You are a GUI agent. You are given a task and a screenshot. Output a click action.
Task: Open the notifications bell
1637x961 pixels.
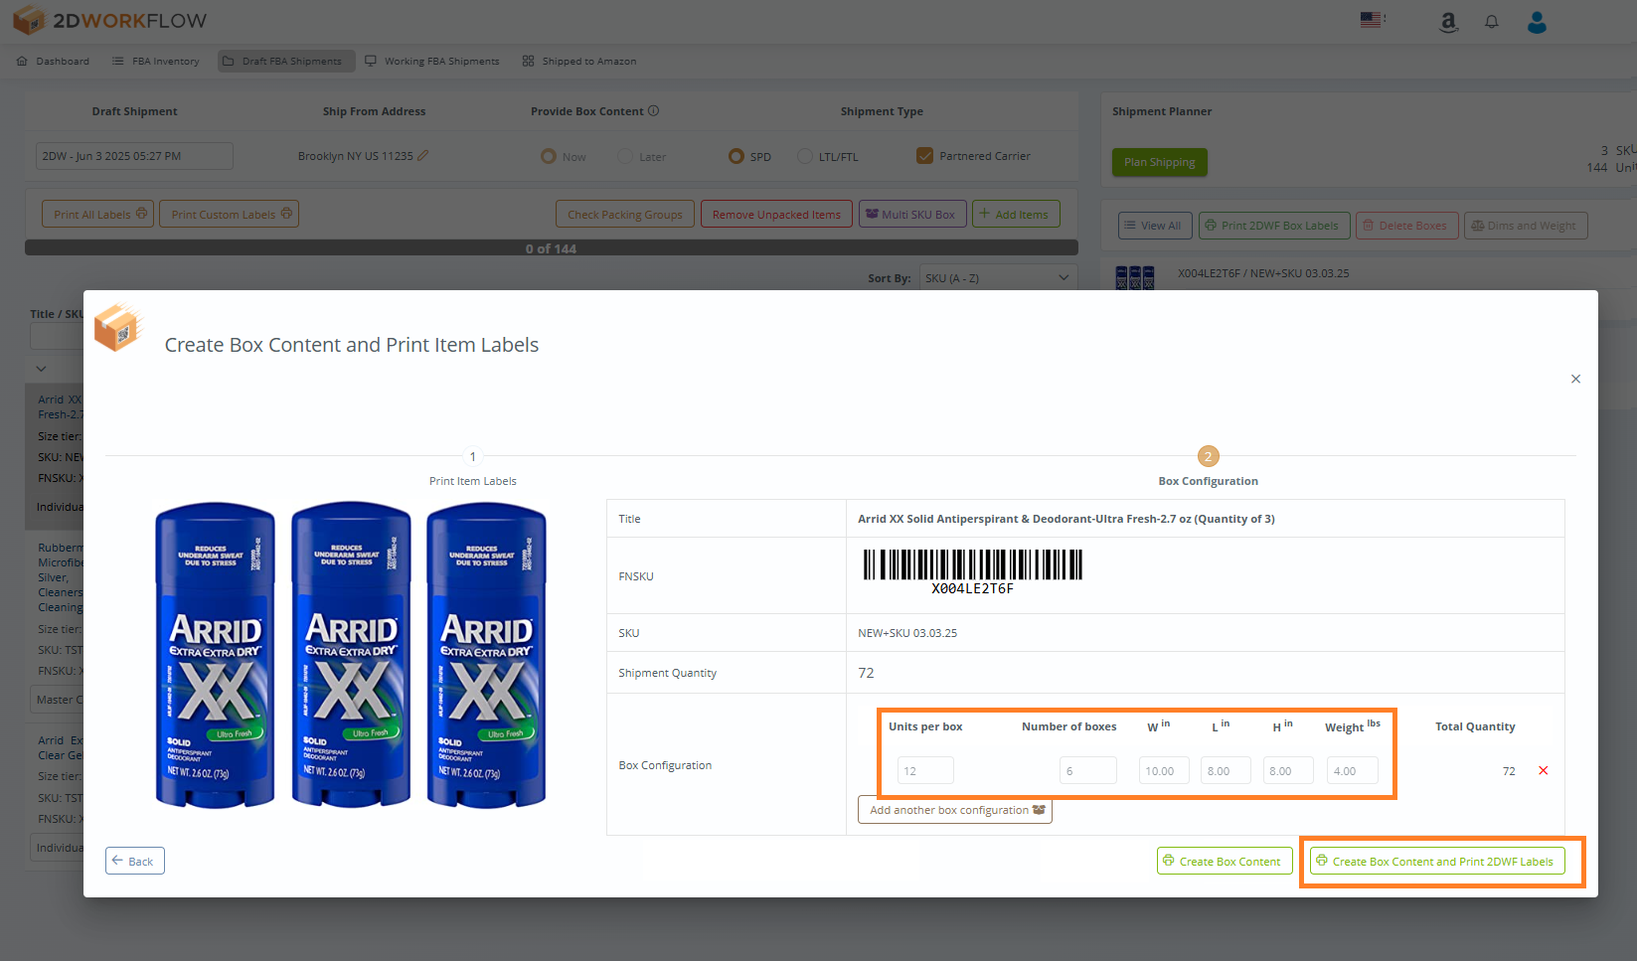tap(1492, 22)
